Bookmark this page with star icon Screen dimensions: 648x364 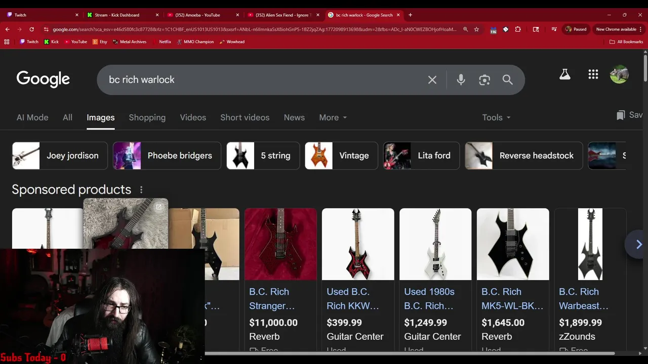pos(476,29)
